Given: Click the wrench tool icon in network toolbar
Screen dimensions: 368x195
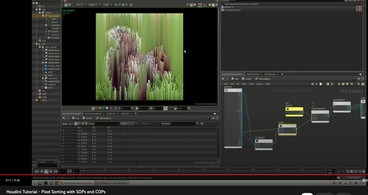Looking at the screenshot, I should [312, 84].
